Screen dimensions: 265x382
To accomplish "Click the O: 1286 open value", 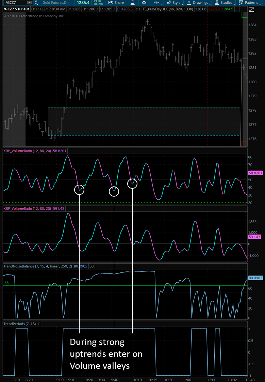I will pyautogui.click(x=74, y=9).
